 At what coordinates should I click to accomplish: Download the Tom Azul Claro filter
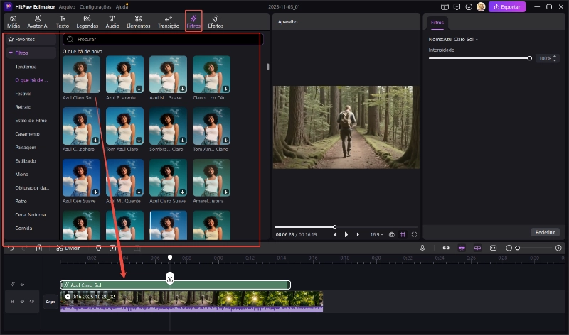[139, 140]
